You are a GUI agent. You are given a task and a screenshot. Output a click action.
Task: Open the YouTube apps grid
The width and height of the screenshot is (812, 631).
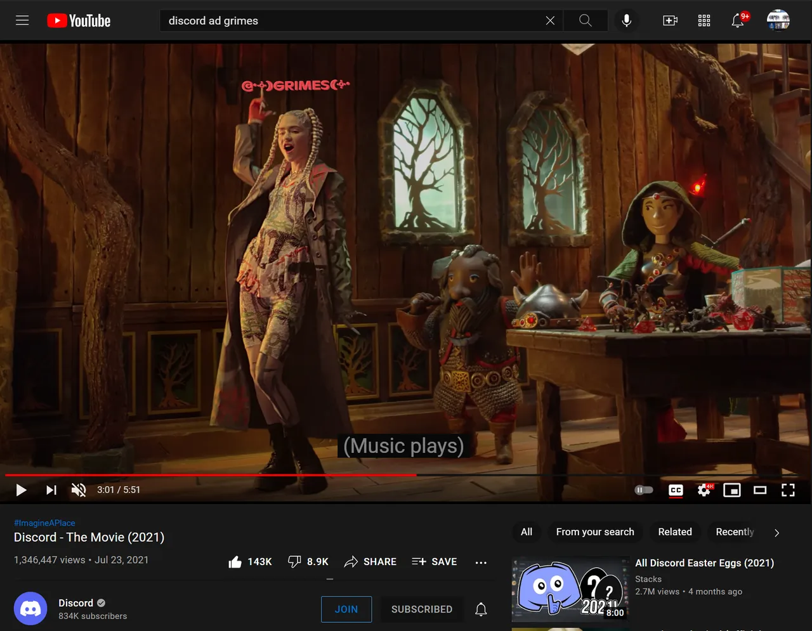tap(704, 21)
